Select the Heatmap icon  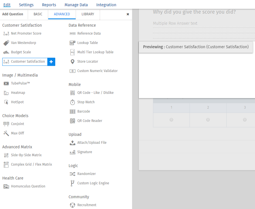6,93
